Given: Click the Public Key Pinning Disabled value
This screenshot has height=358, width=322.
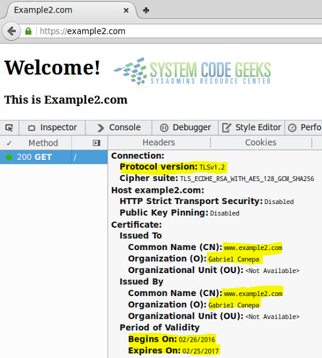Looking at the screenshot, I should [x=225, y=213].
